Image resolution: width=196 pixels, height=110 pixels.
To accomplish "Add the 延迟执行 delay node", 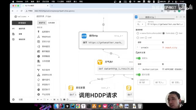I will pyautogui.click(x=44, y=90).
